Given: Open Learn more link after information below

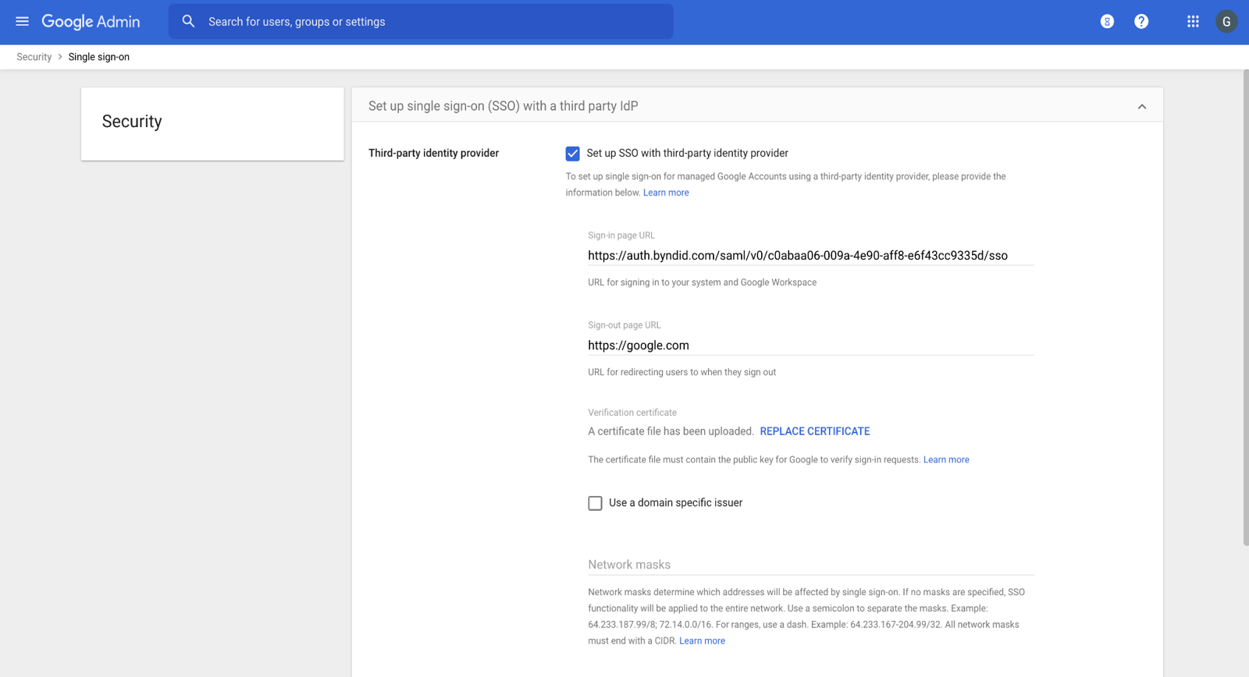Looking at the screenshot, I should (x=666, y=193).
